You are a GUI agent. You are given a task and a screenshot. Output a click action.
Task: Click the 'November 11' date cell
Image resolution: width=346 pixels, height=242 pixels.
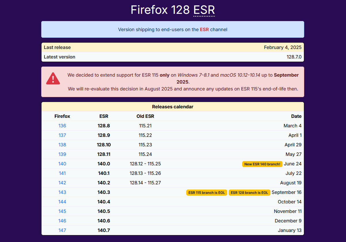pyautogui.click(x=288, y=211)
